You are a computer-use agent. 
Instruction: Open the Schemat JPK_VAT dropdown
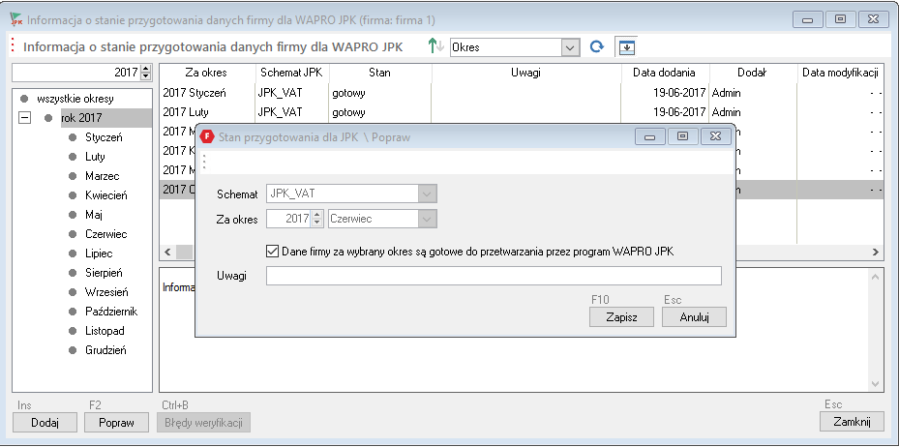[x=427, y=194]
